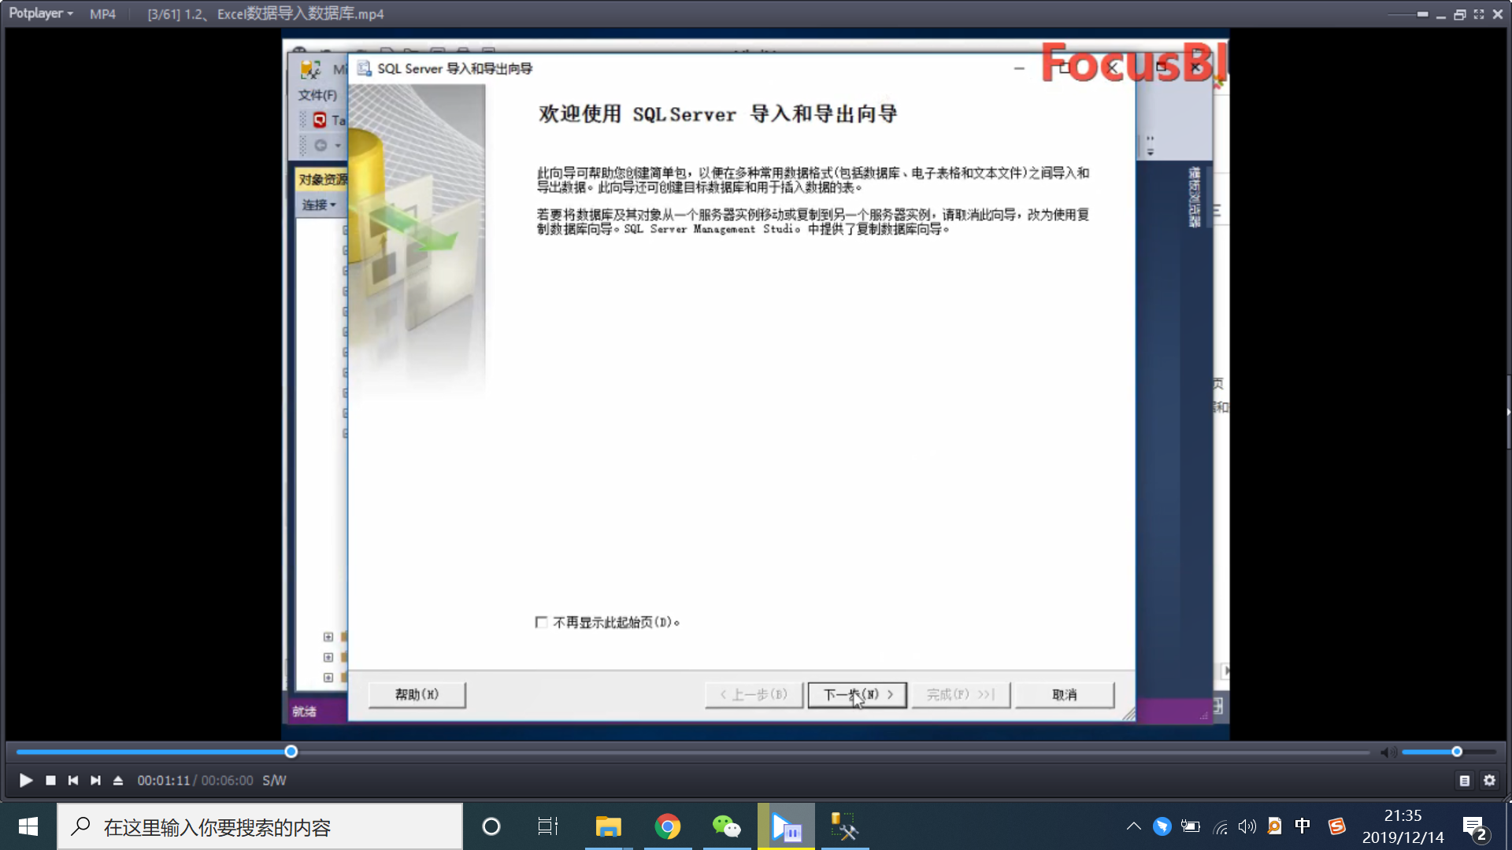Click the 下一步(N) button in the wizard
The height and width of the screenshot is (850, 1512).
tap(857, 695)
